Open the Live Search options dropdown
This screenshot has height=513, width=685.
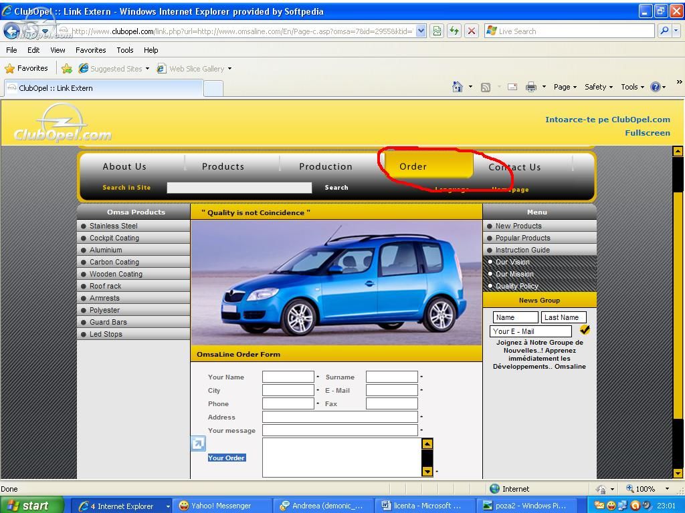(676, 31)
